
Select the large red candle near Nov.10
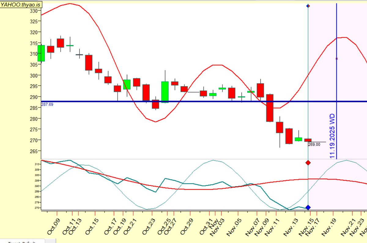tap(270, 108)
